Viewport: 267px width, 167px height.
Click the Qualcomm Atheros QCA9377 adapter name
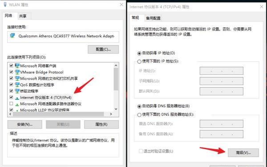point(66,36)
